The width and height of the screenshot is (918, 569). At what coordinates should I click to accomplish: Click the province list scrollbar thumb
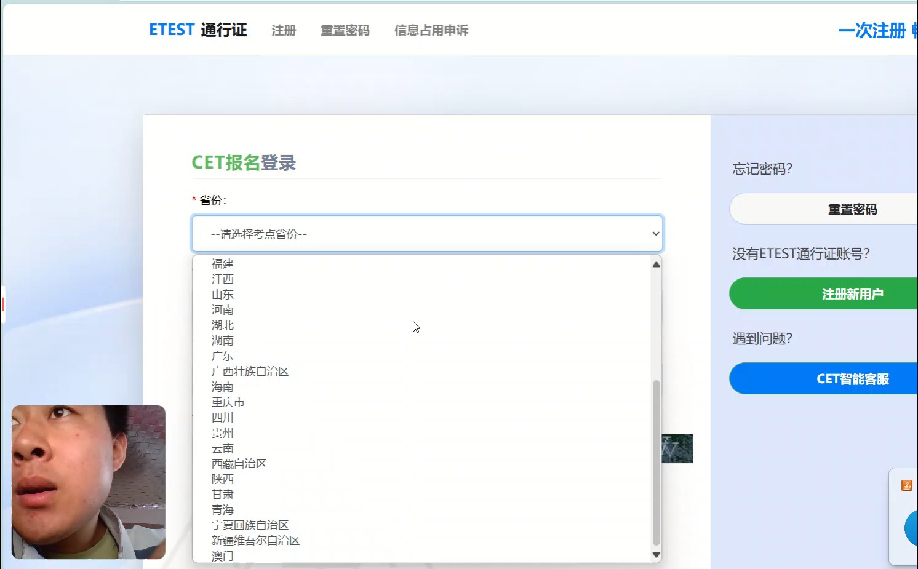[x=656, y=463]
